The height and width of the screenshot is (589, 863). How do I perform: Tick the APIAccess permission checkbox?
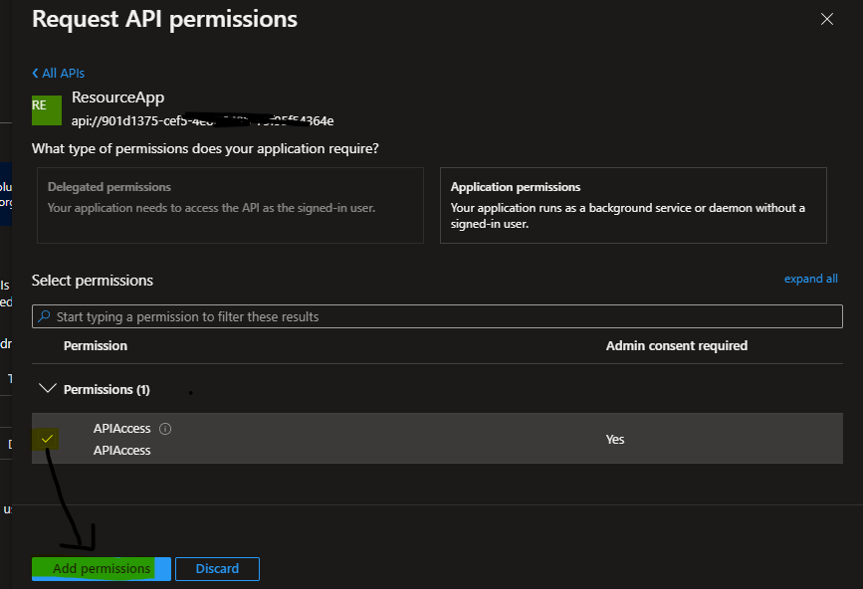(x=47, y=439)
